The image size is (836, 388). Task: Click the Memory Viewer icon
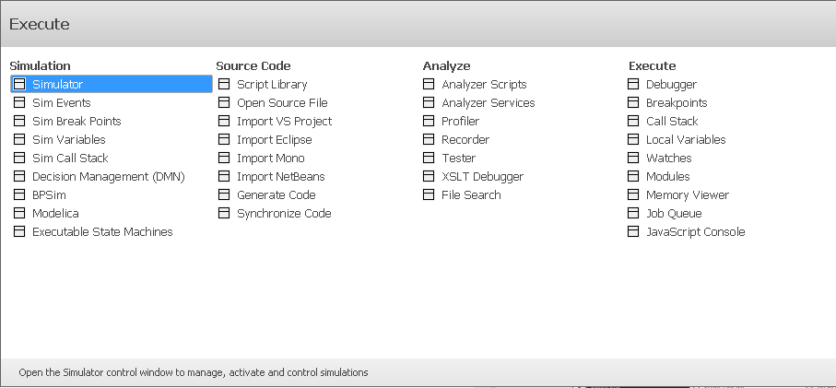point(633,195)
